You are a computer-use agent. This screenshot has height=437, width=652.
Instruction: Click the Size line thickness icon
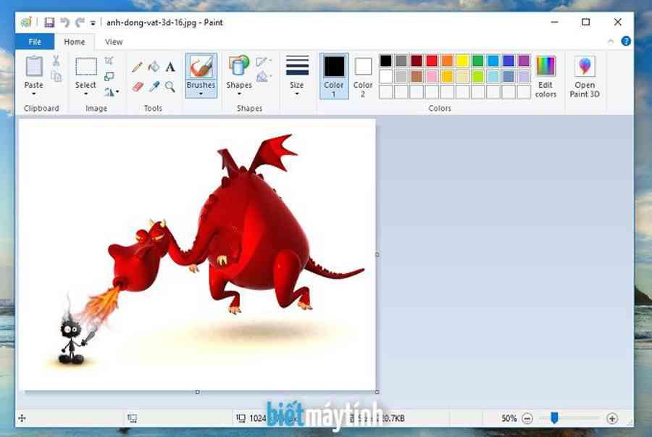(x=297, y=66)
